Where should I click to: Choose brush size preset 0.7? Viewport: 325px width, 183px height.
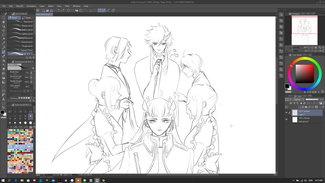tap(10, 110)
